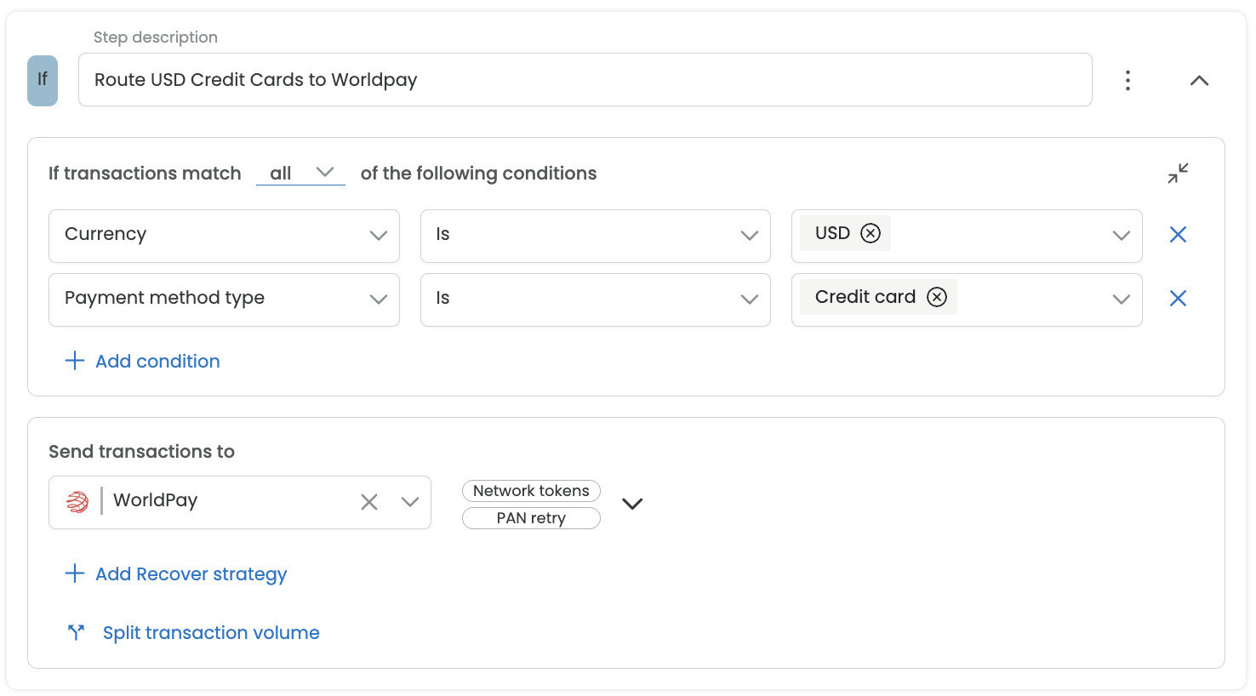Viewport: 1256px width, 696px height.
Task: Open the Is operator dropdown for Payment method
Action: click(x=595, y=300)
